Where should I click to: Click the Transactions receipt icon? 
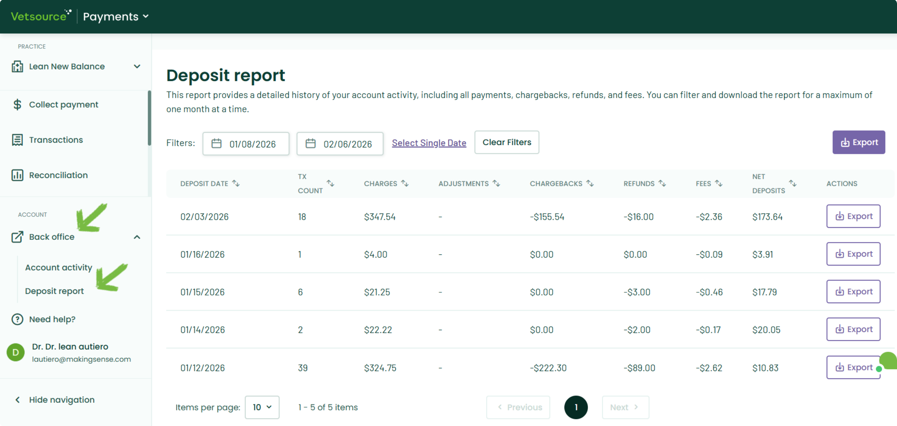[x=17, y=140]
